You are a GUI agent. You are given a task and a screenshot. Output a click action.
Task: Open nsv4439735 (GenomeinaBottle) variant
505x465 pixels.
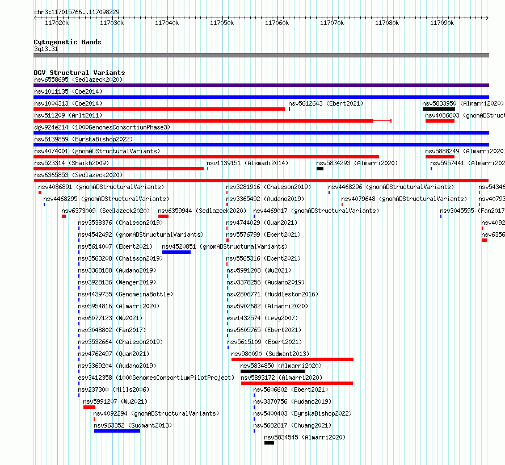(x=125, y=294)
